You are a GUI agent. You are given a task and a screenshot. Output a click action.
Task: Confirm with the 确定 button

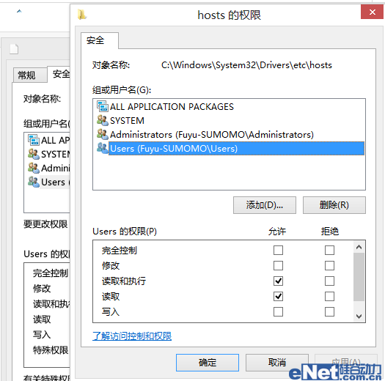coord(208,363)
